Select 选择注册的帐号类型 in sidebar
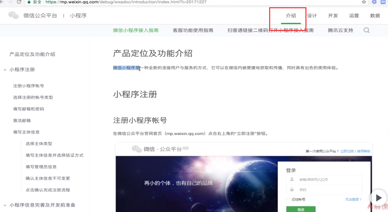Viewport: 388px width, 212px height. pyautogui.click(x=33, y=97)
